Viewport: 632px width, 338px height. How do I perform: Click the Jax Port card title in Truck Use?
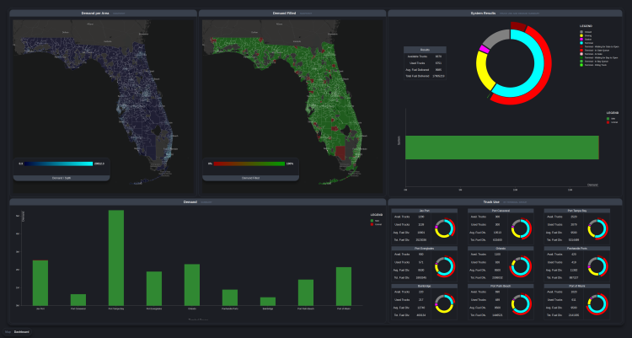click(424, 211)
